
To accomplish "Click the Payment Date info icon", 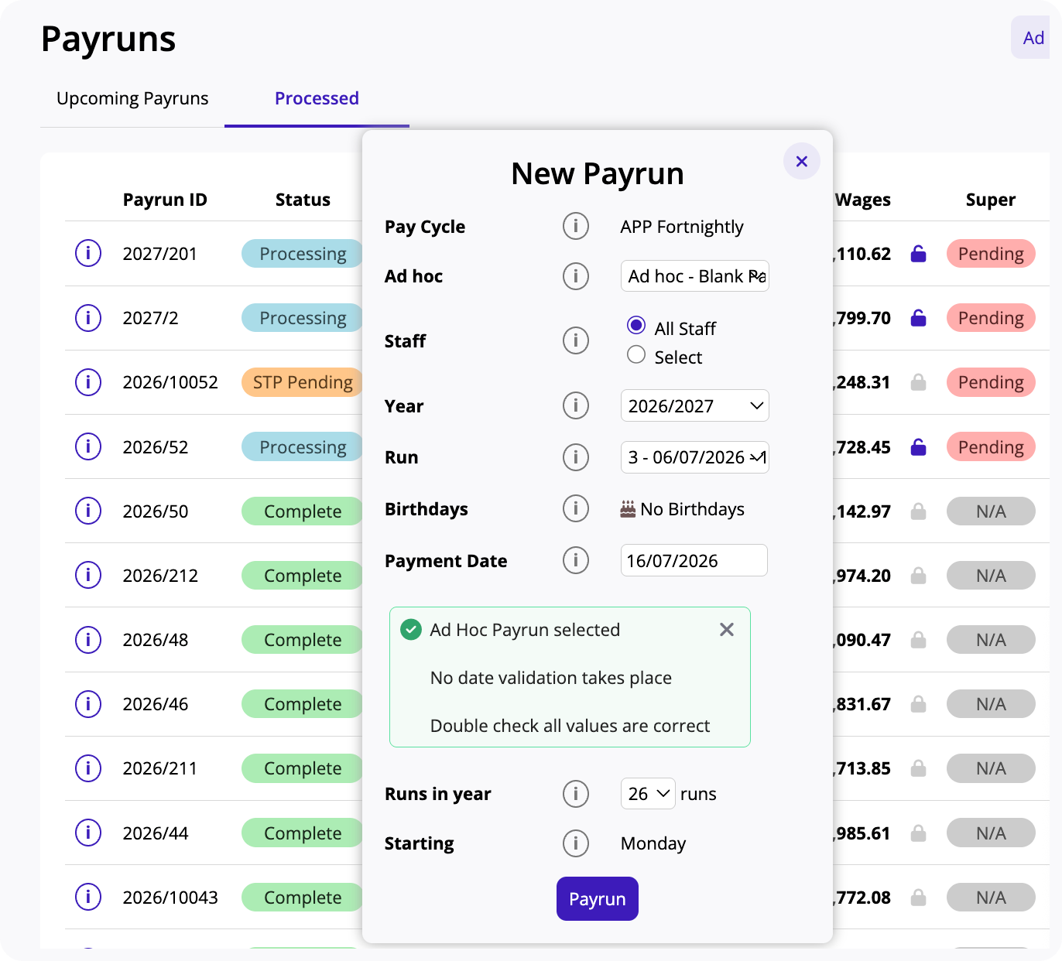I will click(x=576, y=559).
